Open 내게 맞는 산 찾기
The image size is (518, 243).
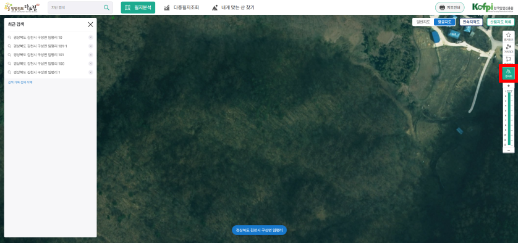tap(233, 7)
